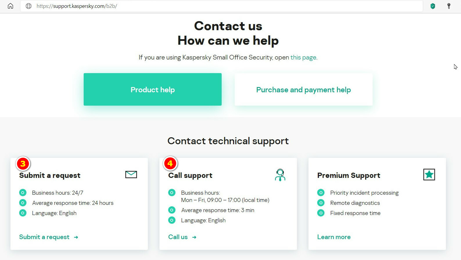Screen dimensions: 461x260
Task: Click the red number 3 badge
Action: [x=23, y=164]
